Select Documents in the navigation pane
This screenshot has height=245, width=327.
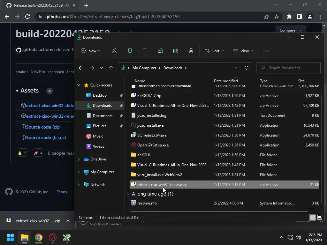coord(103,116)
